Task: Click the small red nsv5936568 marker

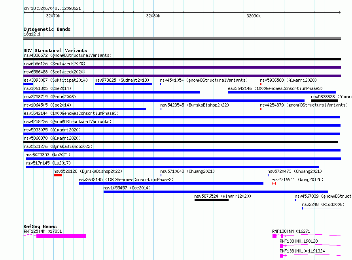Action: [x=261, y=84]
